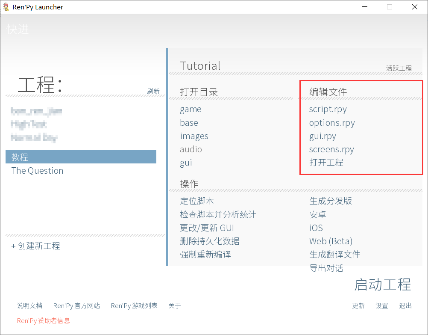Open the game directory

[x=191, y=110]
